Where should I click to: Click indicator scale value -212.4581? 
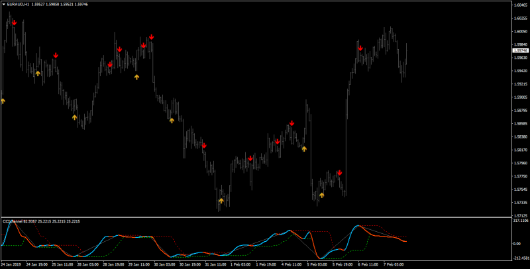point(521,259)
